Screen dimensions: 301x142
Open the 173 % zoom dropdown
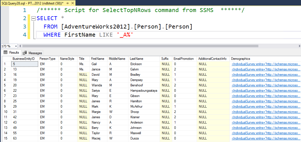[15, 46]
